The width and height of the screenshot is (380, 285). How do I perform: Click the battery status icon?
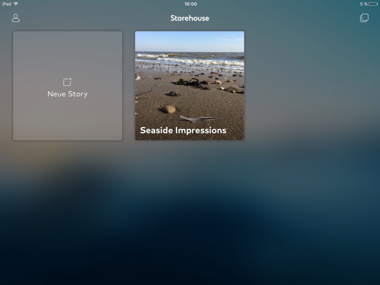click(373, 4)
